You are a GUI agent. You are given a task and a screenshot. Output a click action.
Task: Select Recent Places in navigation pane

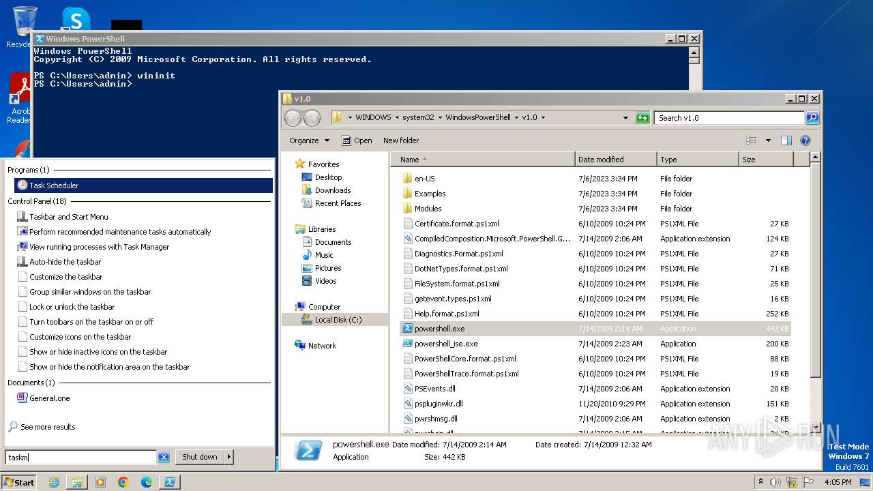pyautogui.click(x=338, y=203)
